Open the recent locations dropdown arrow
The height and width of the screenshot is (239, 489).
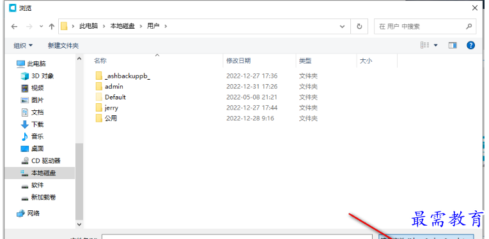point(41,26)
